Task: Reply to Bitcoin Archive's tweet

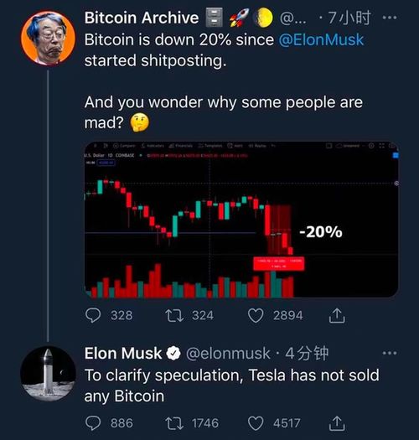Action: pyautogui.click(x=93, y=315)
